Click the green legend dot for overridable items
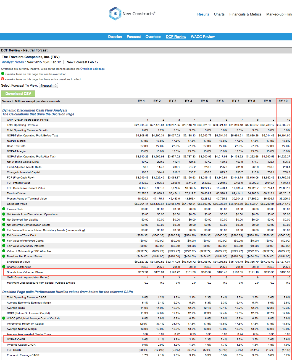 (x=3, y=74)
